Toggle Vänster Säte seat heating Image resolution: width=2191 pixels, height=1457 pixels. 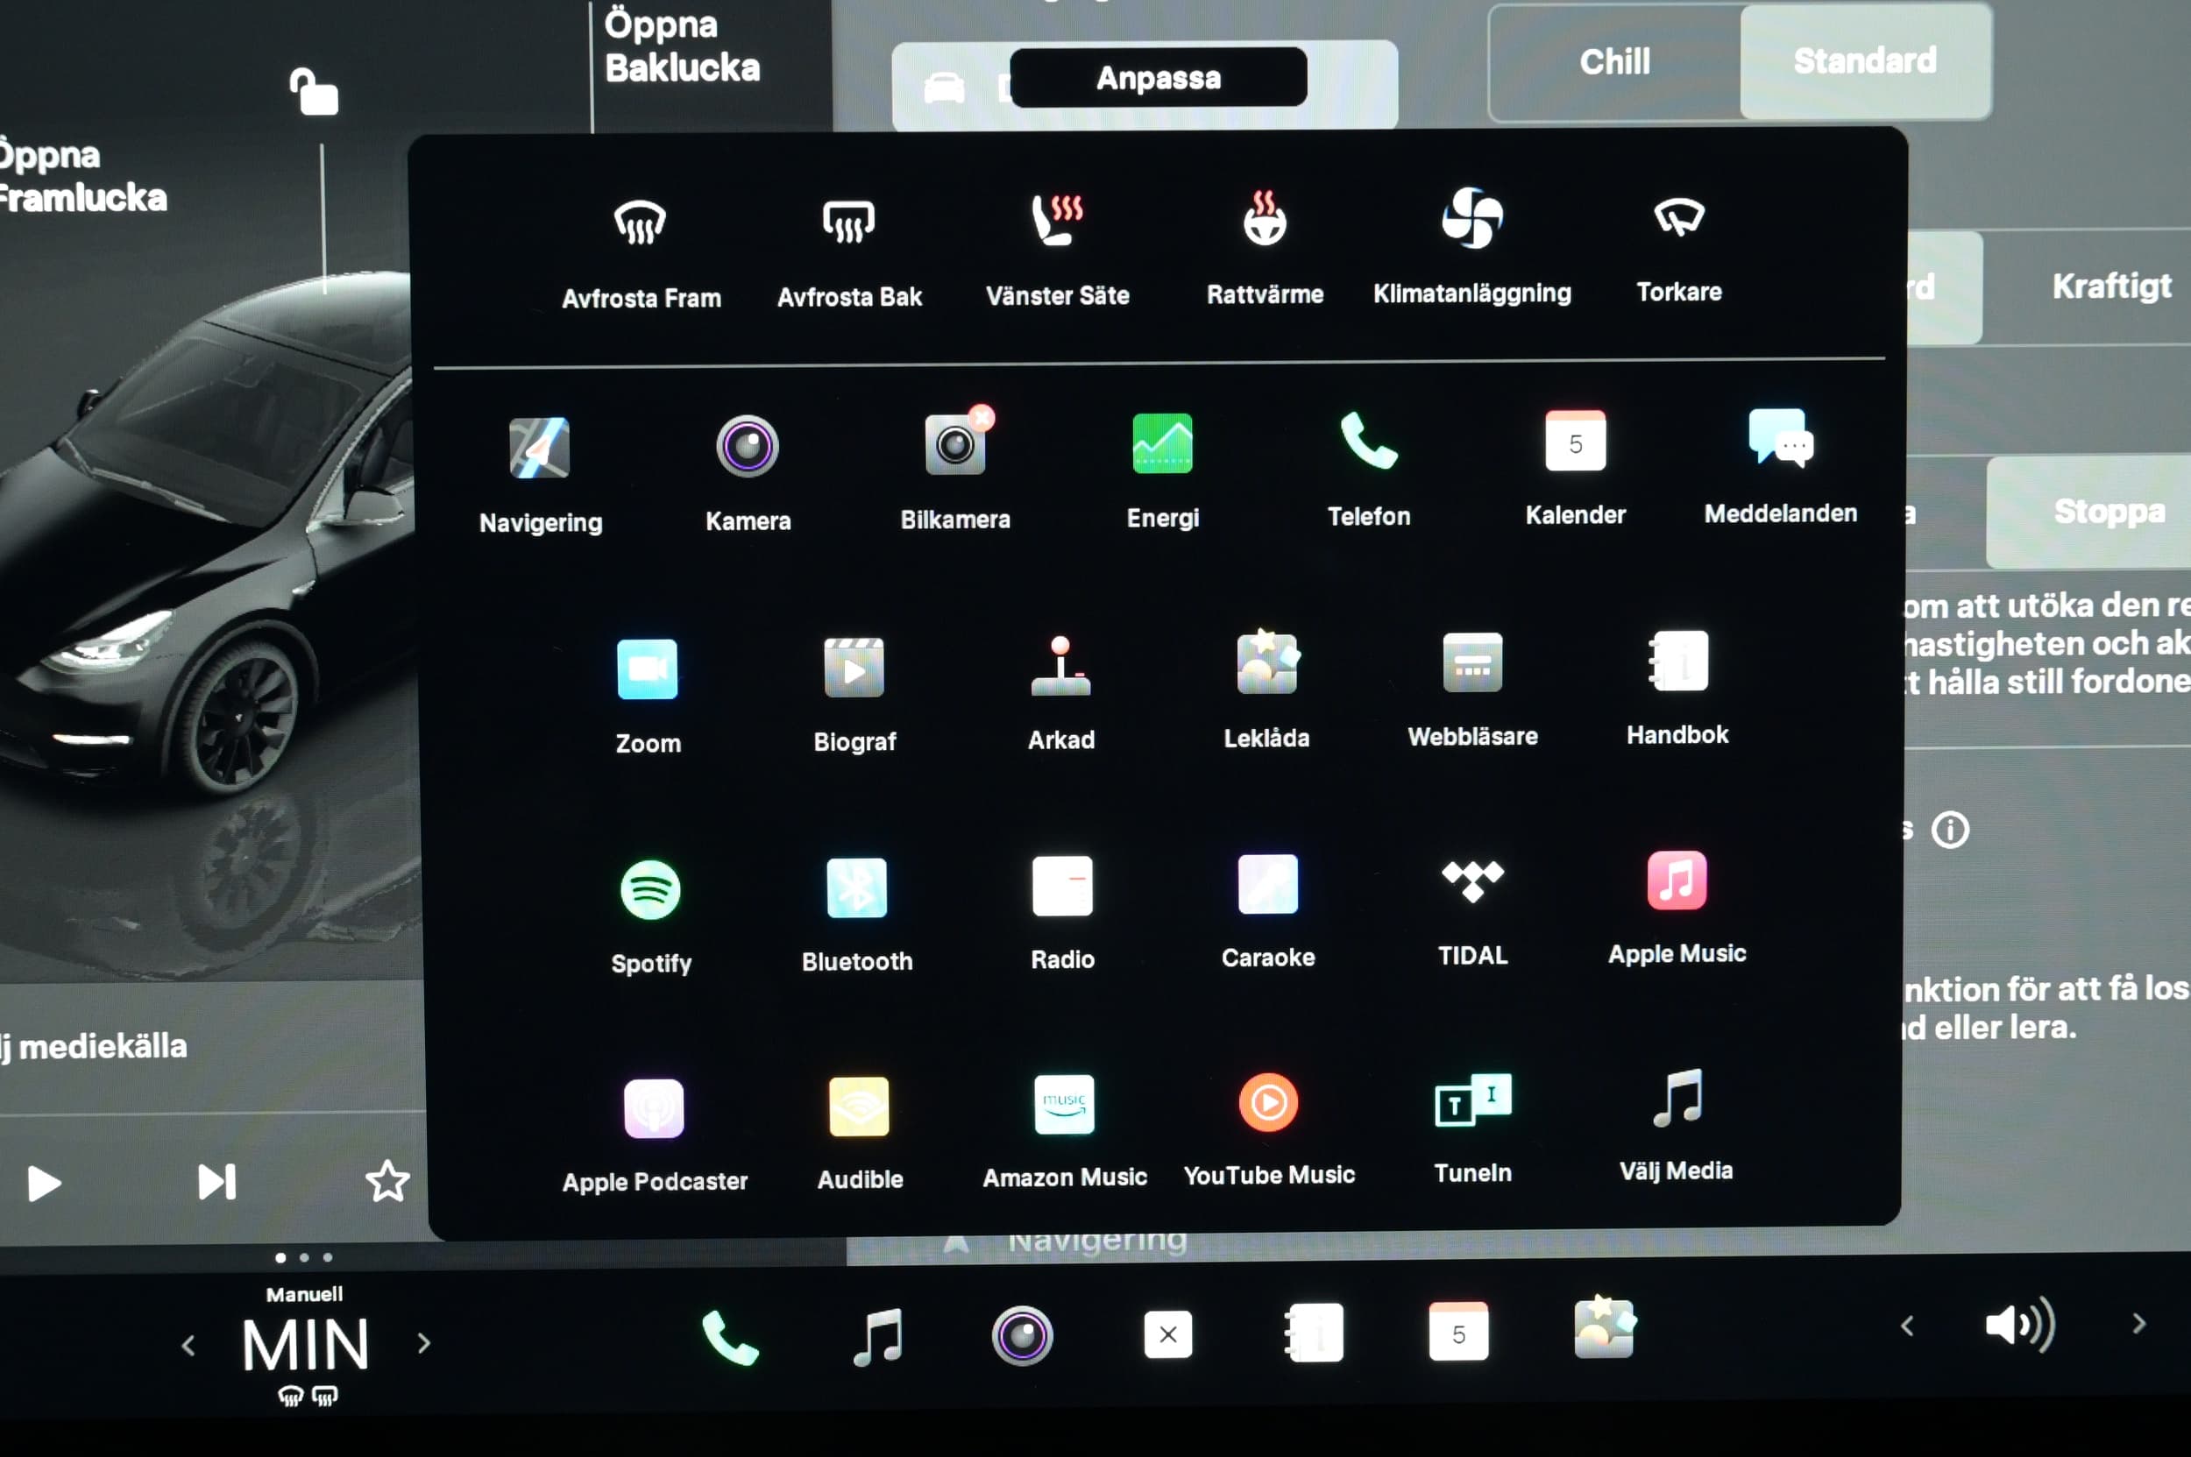[1057, 249]
